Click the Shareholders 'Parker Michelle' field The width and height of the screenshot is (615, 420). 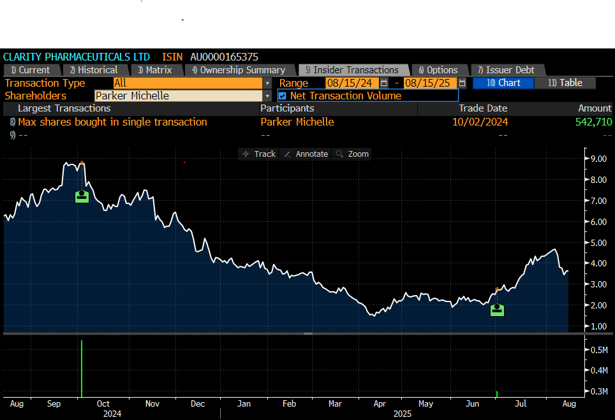(179, 96)
